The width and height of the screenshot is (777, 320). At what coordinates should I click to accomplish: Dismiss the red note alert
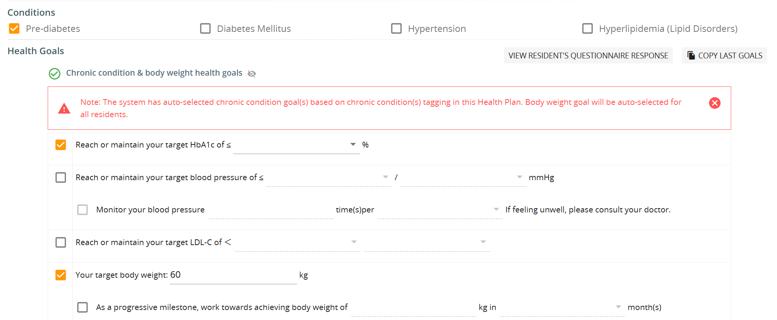pyautogui.click(x=715, y=103)
